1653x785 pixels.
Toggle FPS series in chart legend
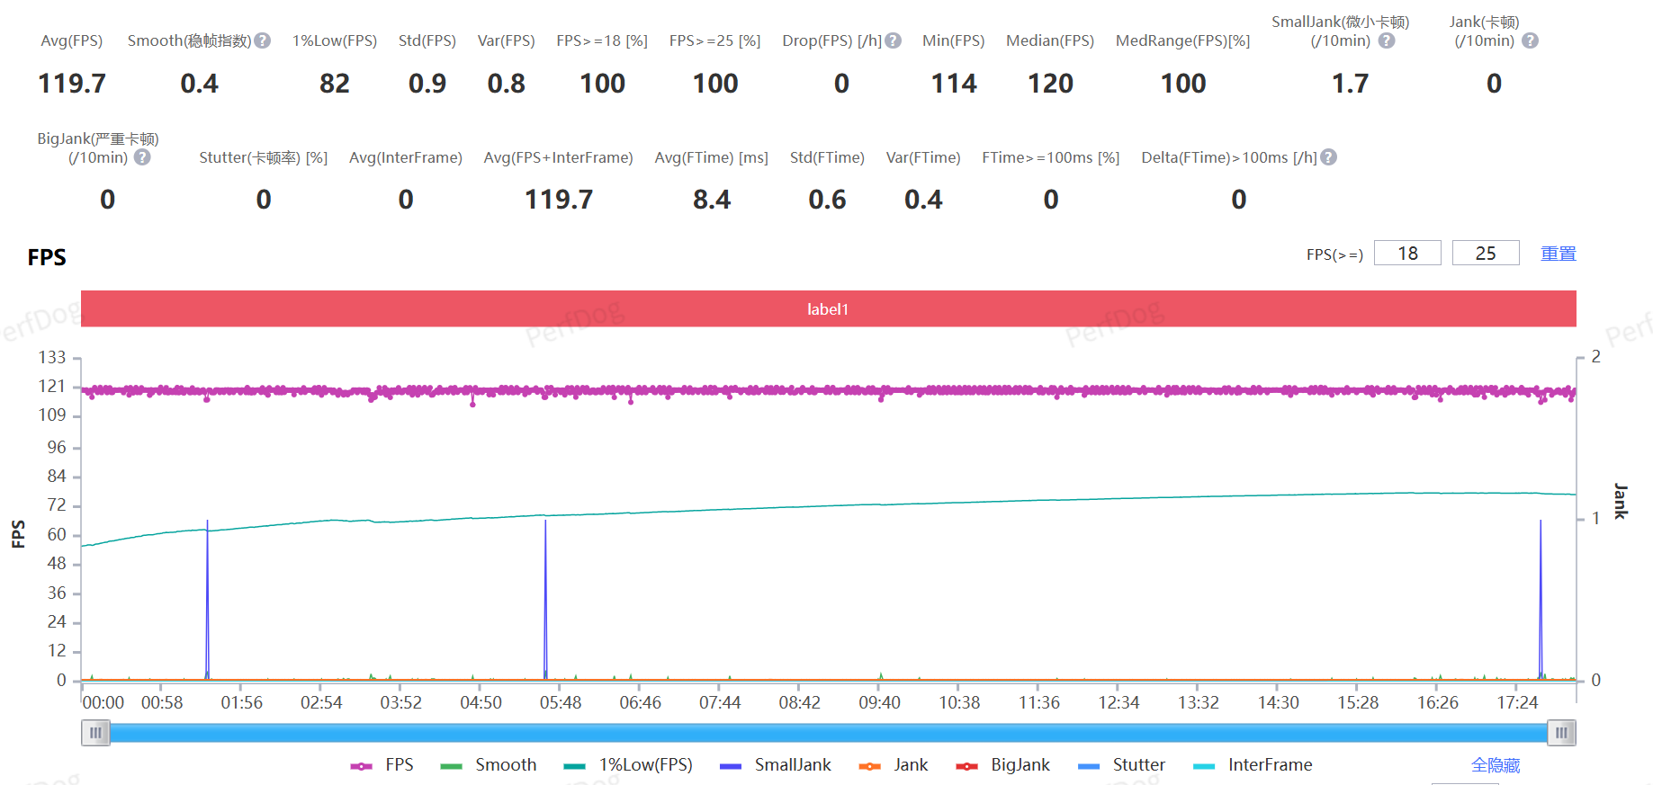click(x=382, y=765)
